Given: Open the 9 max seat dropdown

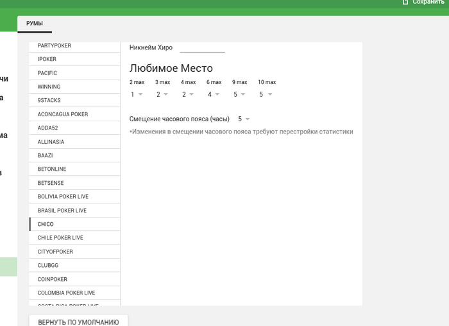Looking at the screenshot, I should tap(239, 94).
